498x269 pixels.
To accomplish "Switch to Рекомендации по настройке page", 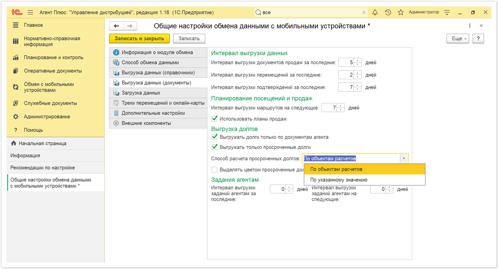I will (55, 168).
